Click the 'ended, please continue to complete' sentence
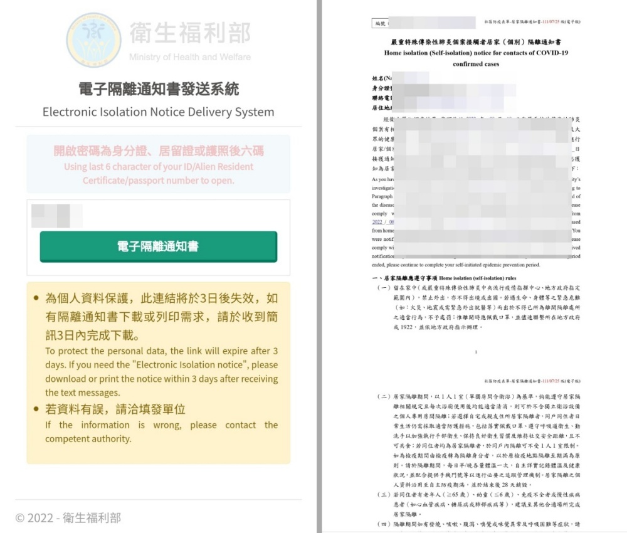The image size is (627, 533). (456, 265)
